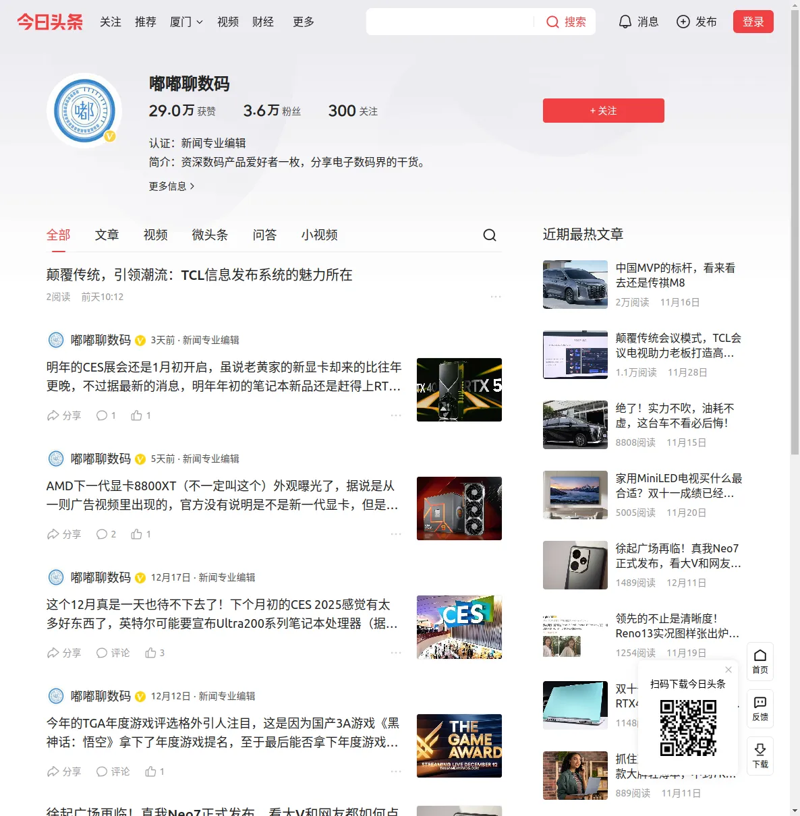Open more options for the TCL article
Viewport: 800px width, 816px height.
(x=496, y=297)
